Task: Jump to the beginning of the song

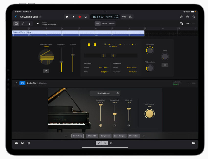Action: point(67,17)
